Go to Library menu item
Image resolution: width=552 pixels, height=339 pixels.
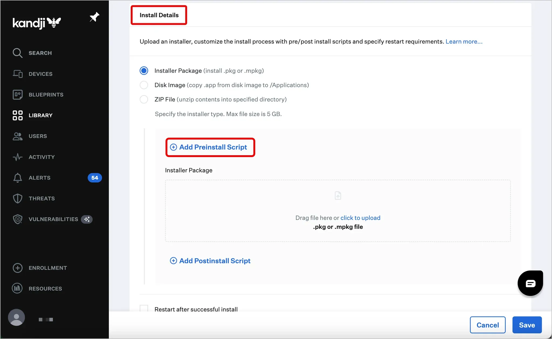[40, 116]
